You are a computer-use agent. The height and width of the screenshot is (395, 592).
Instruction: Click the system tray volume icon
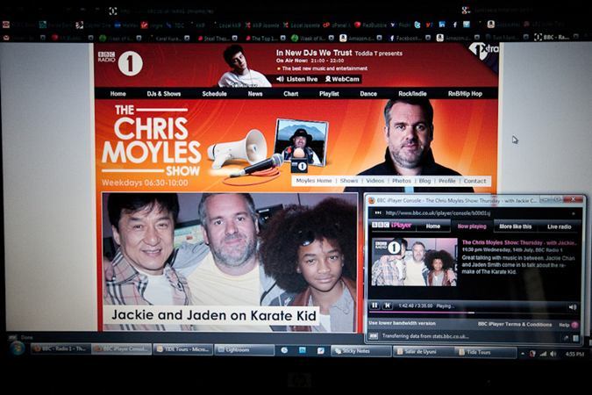[553, 354]
